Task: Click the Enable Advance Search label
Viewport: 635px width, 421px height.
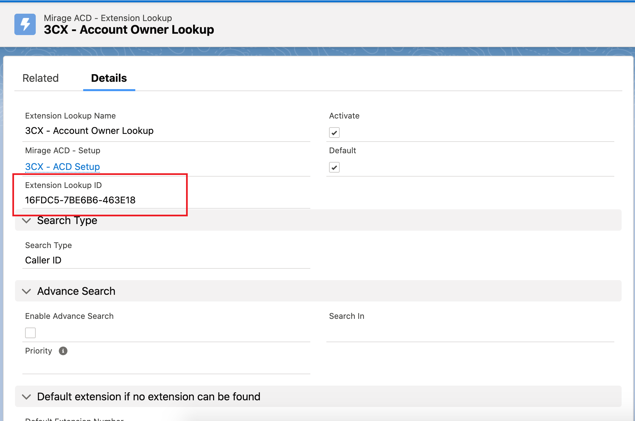Action: 69,316
